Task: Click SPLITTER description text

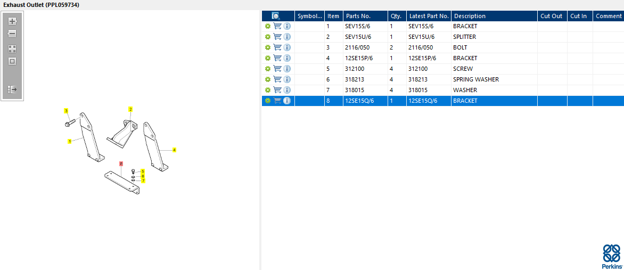Action: [x=464, y=37]
